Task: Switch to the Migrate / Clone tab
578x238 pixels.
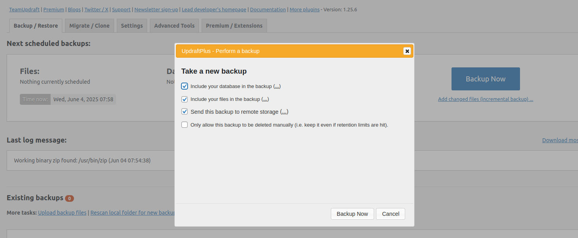Action: coord(89,26)
